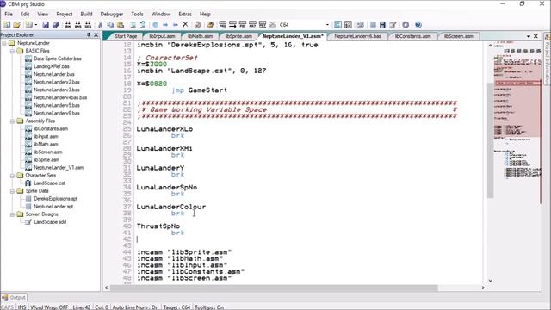Click the SEQ data toolbar icon

coord(88,25)
